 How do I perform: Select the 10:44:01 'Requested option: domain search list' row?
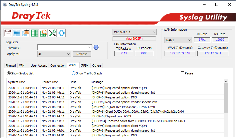tap(115, 130)
